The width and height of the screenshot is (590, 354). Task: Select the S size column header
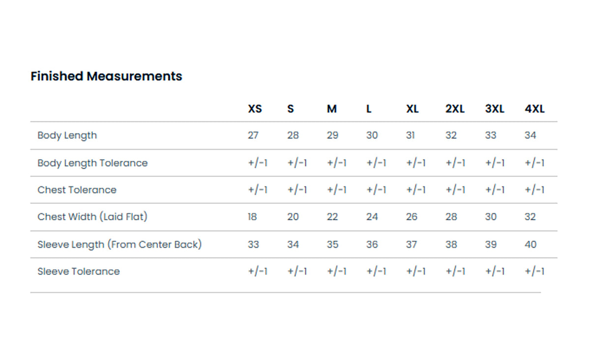point(291,109)
